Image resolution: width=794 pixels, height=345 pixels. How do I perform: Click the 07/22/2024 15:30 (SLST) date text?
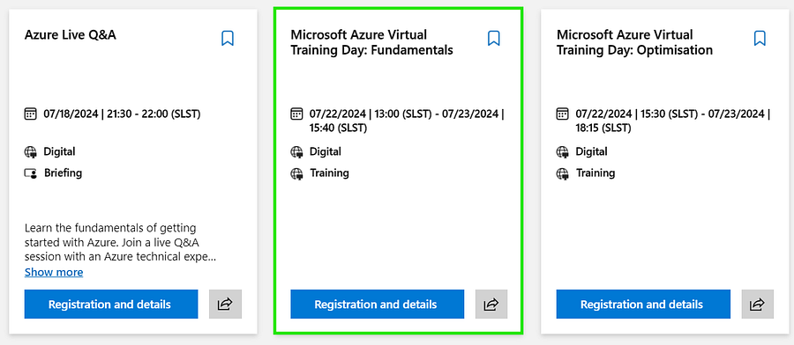tap(673, 121)
